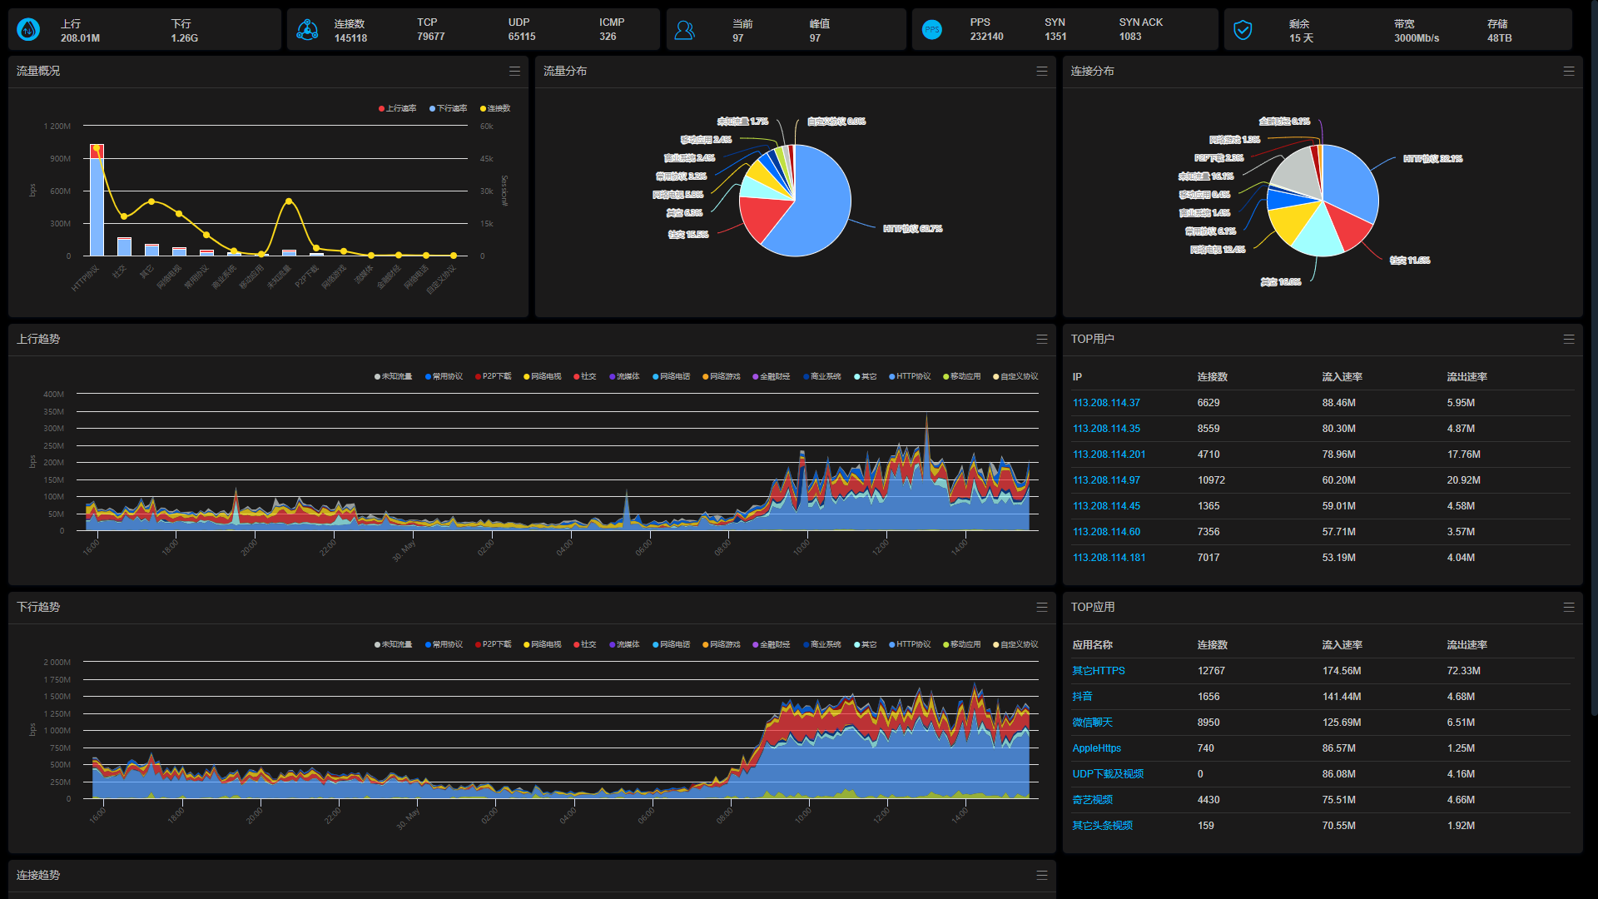Click the SYN ACK value 1083

[x=1130, y=37]
